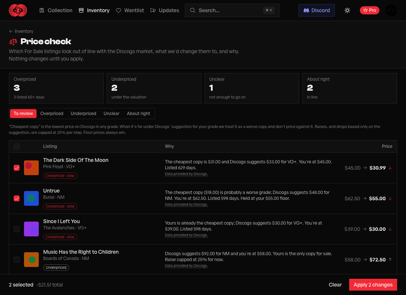This screenshot has width=406, height=295.
Task: Click the Unclear summary card
Action: [252, 88]
